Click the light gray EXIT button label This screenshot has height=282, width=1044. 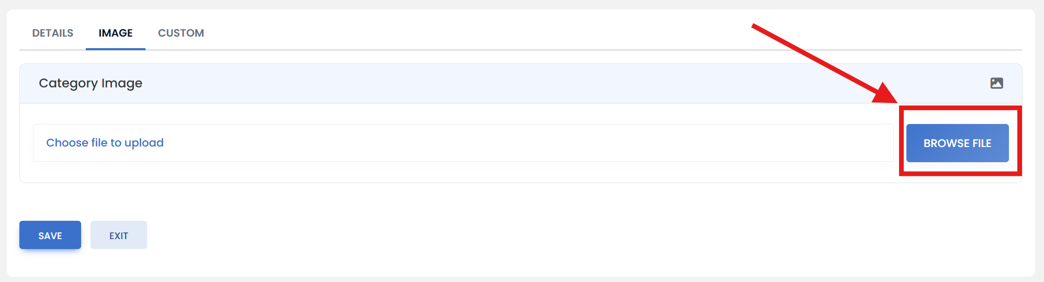point(119,236)
